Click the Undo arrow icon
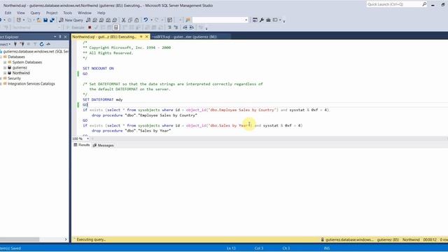The width and height of the screenshot is (448, 252). tap(146, 20)
